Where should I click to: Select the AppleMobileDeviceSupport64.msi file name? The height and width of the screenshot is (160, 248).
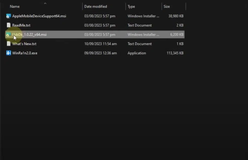tap(39, 16)
